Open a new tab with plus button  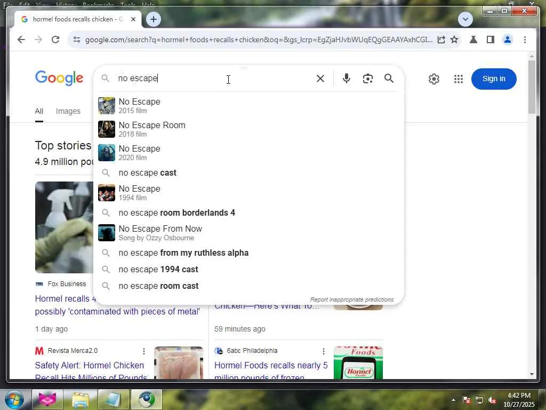[154, 19]
